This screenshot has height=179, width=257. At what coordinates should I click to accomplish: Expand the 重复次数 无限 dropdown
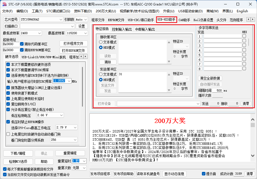tap(79, 168)
